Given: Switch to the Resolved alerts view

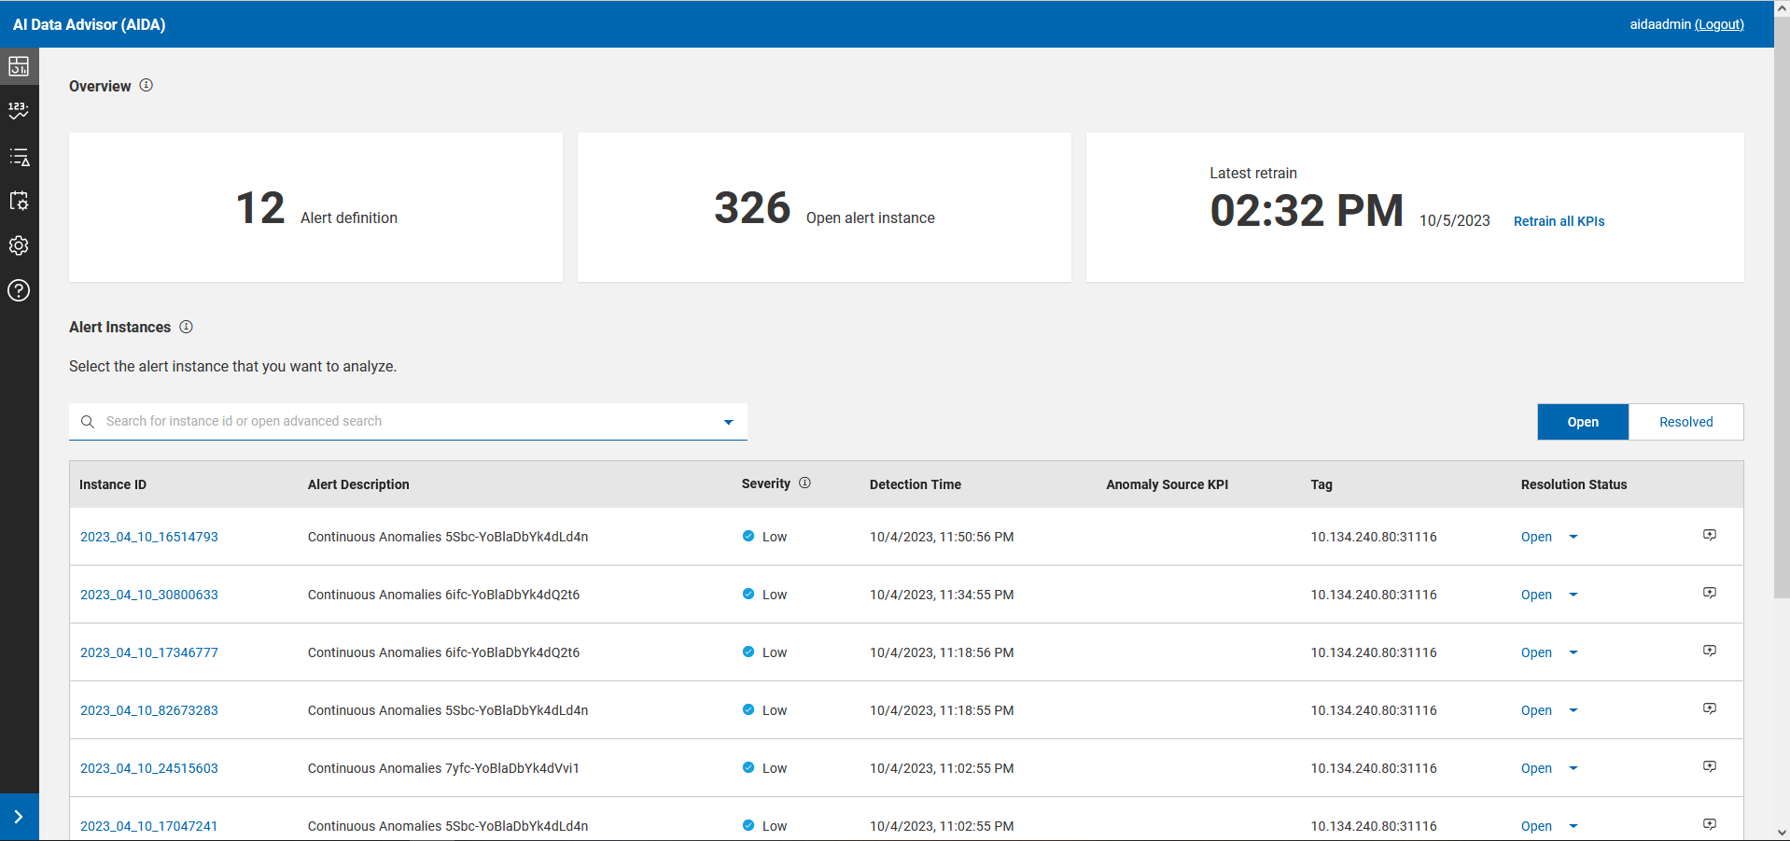Looking at the screenshot, I should (x=1685, y=422).
